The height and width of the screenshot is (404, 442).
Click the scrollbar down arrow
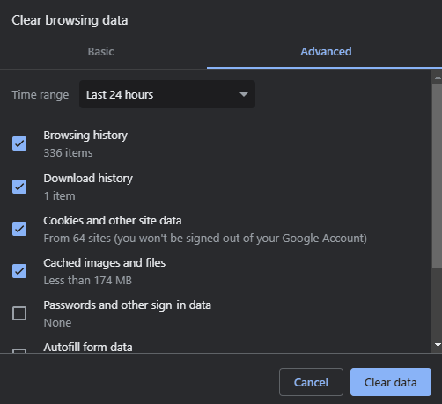pyautogui.click(x=438, y=345)
